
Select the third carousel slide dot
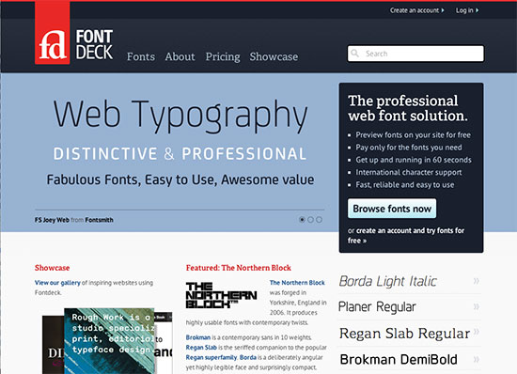pos(320,220)
